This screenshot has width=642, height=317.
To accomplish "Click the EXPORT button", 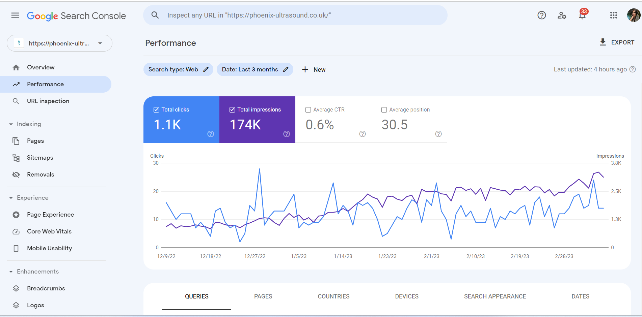I will (617, 42).
